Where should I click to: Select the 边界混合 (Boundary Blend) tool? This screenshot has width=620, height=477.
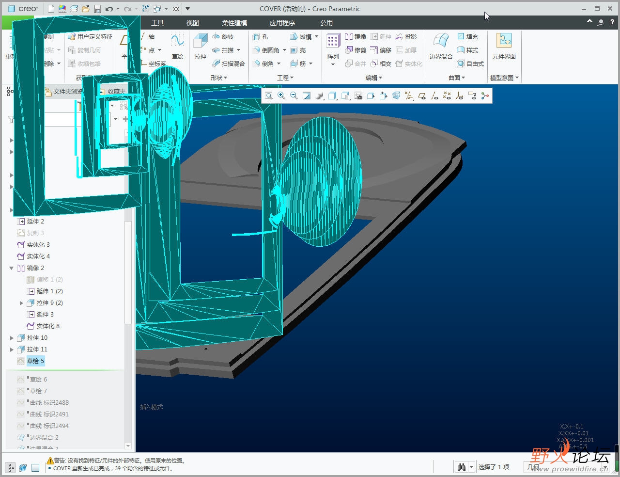[x=441, y=47]
